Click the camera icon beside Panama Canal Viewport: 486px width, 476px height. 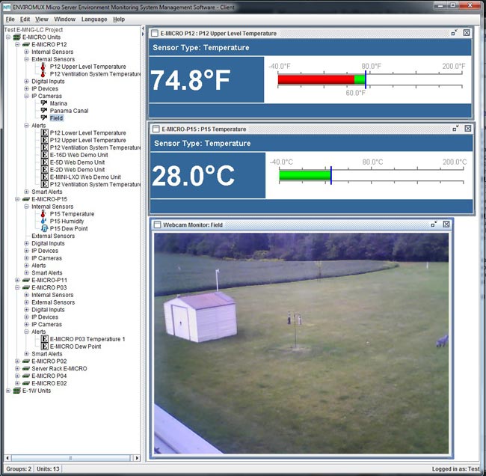coord(44,111)
